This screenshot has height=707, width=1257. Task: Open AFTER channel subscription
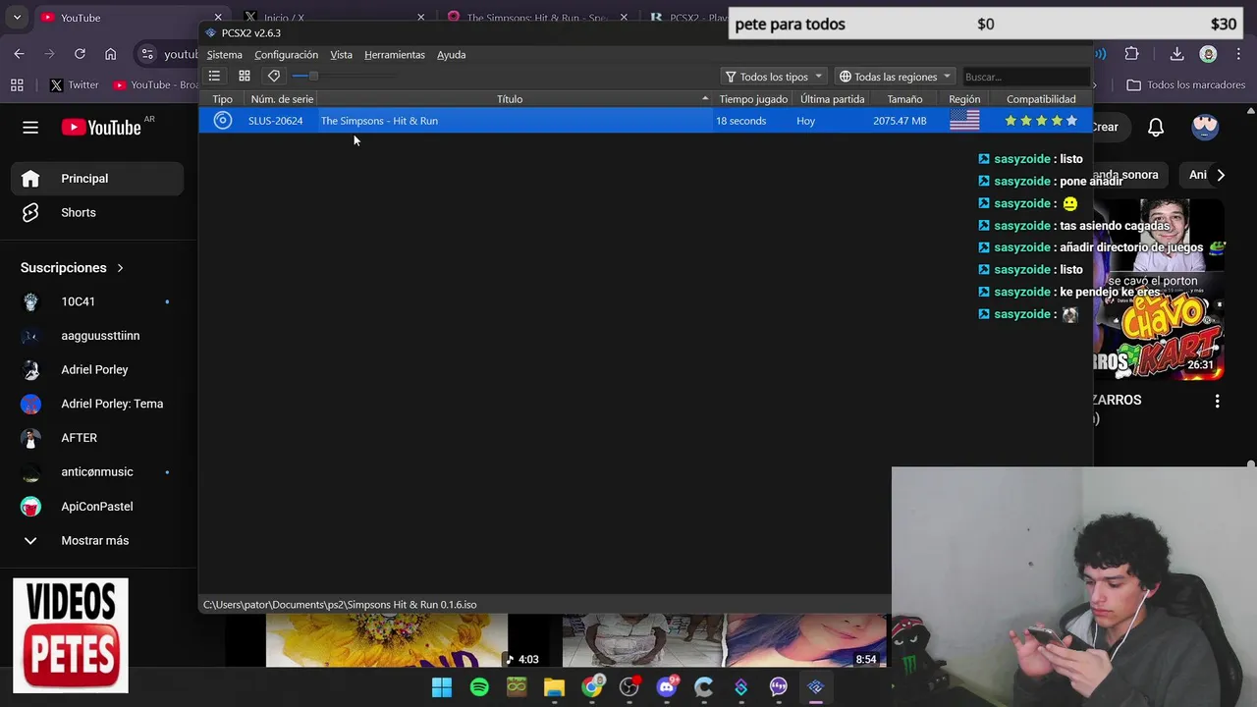point(96,438)
